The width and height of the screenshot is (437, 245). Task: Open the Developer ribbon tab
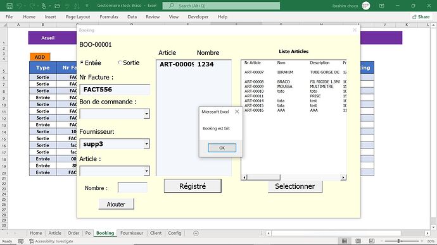198,17
